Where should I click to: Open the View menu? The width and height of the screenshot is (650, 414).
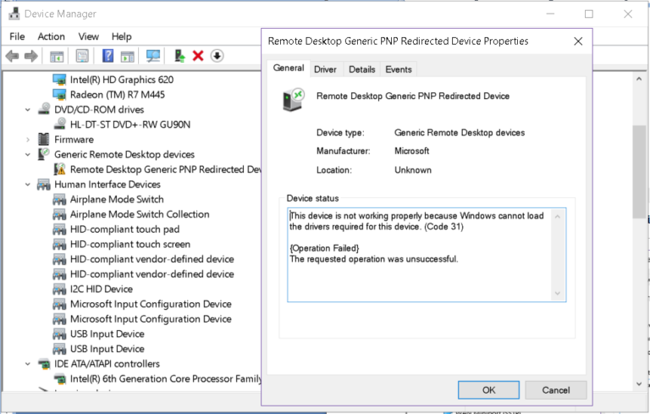88,36
